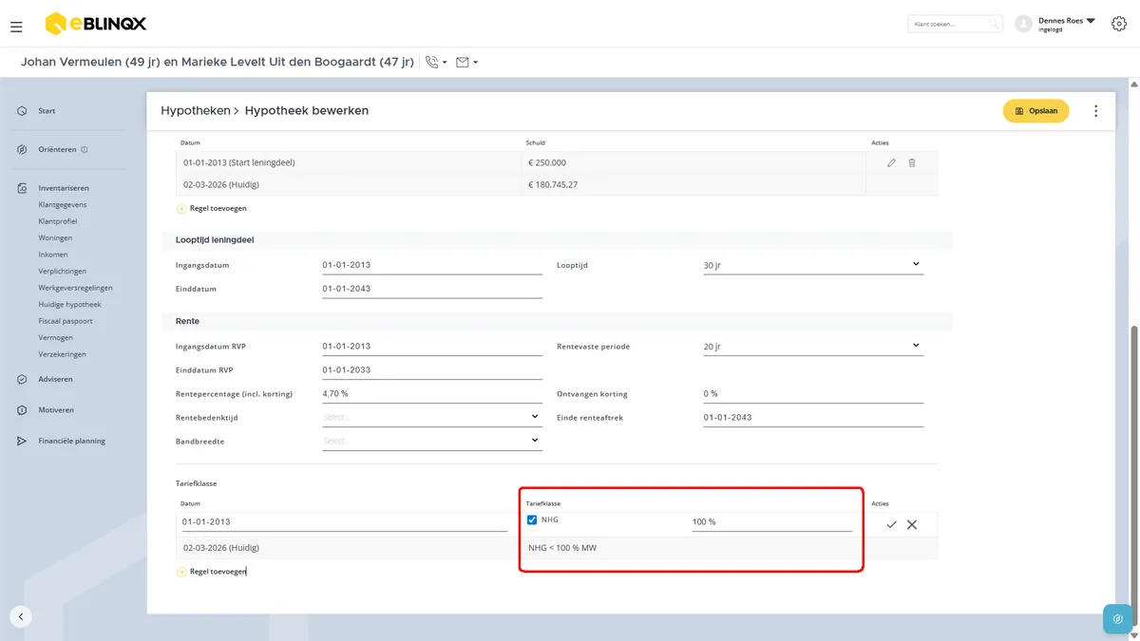Click the user avatar icon
Viewport: 1140px width, 641px height.
(1023, 24)
